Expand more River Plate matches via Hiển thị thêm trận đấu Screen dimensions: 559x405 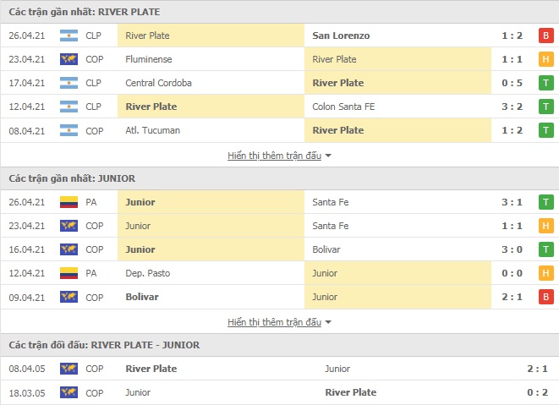[x=275, y=156]
